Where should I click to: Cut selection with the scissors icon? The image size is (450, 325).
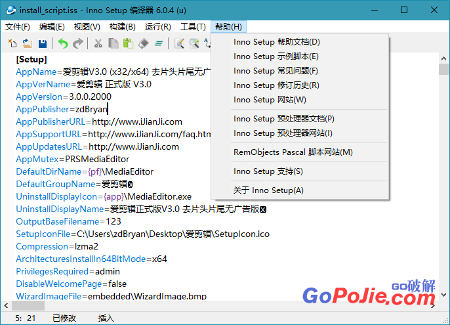pyautogui.click(x=98, y=43)
